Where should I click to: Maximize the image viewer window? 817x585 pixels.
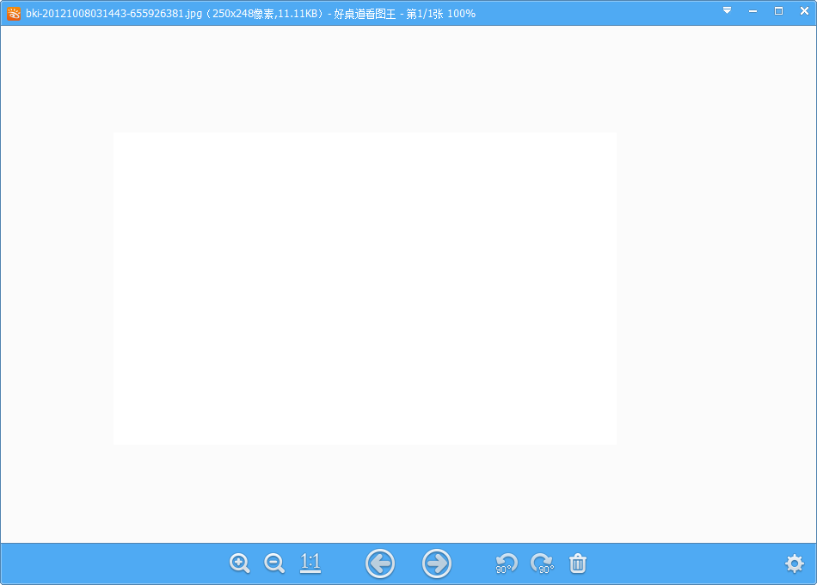click(x=778, y=11)
